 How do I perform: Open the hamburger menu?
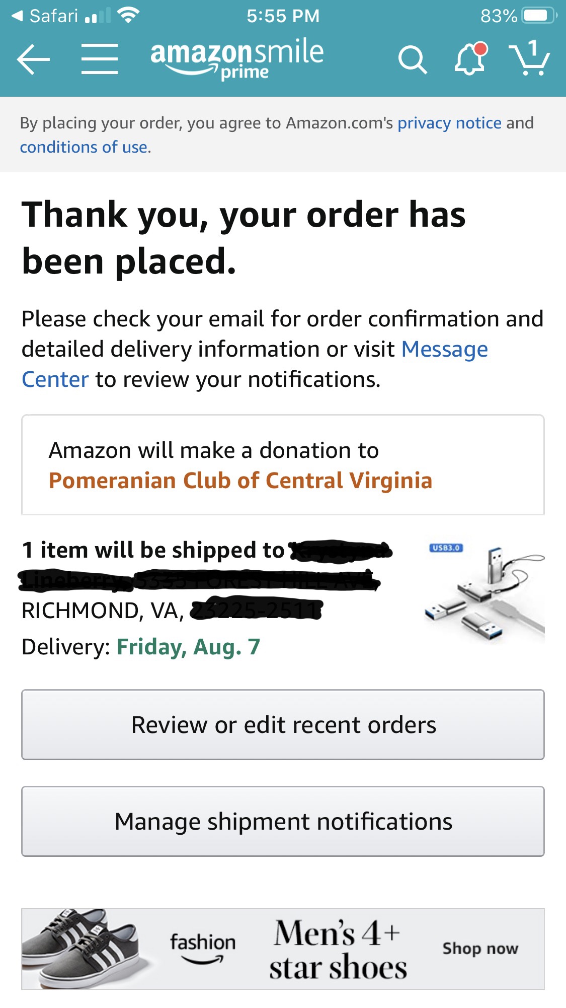100,59
